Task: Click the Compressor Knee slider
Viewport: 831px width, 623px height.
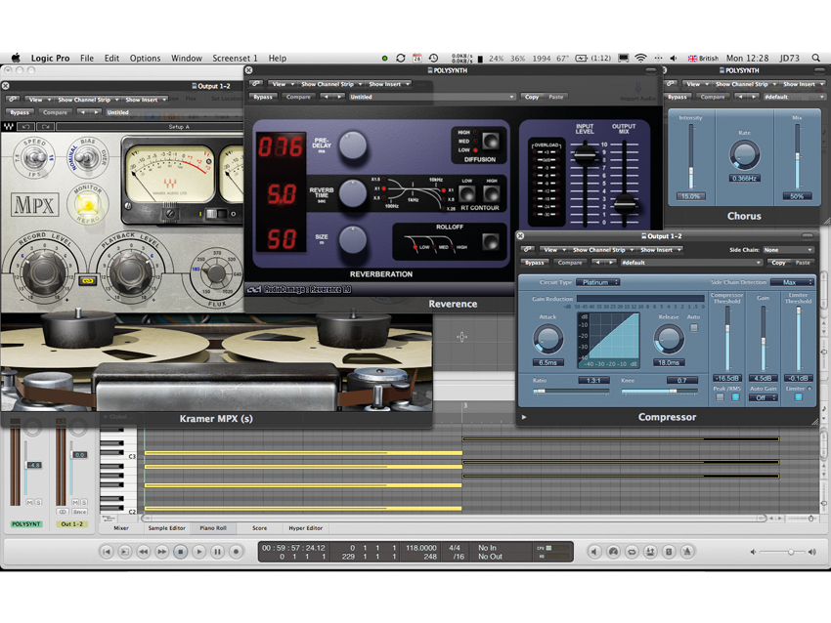Action: pos(659,391)
